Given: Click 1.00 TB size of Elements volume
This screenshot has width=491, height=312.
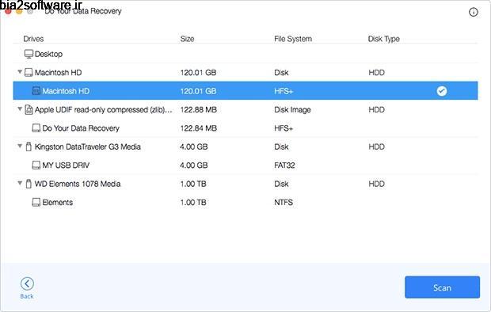Looking at the screenshot, I should (193, 203).
